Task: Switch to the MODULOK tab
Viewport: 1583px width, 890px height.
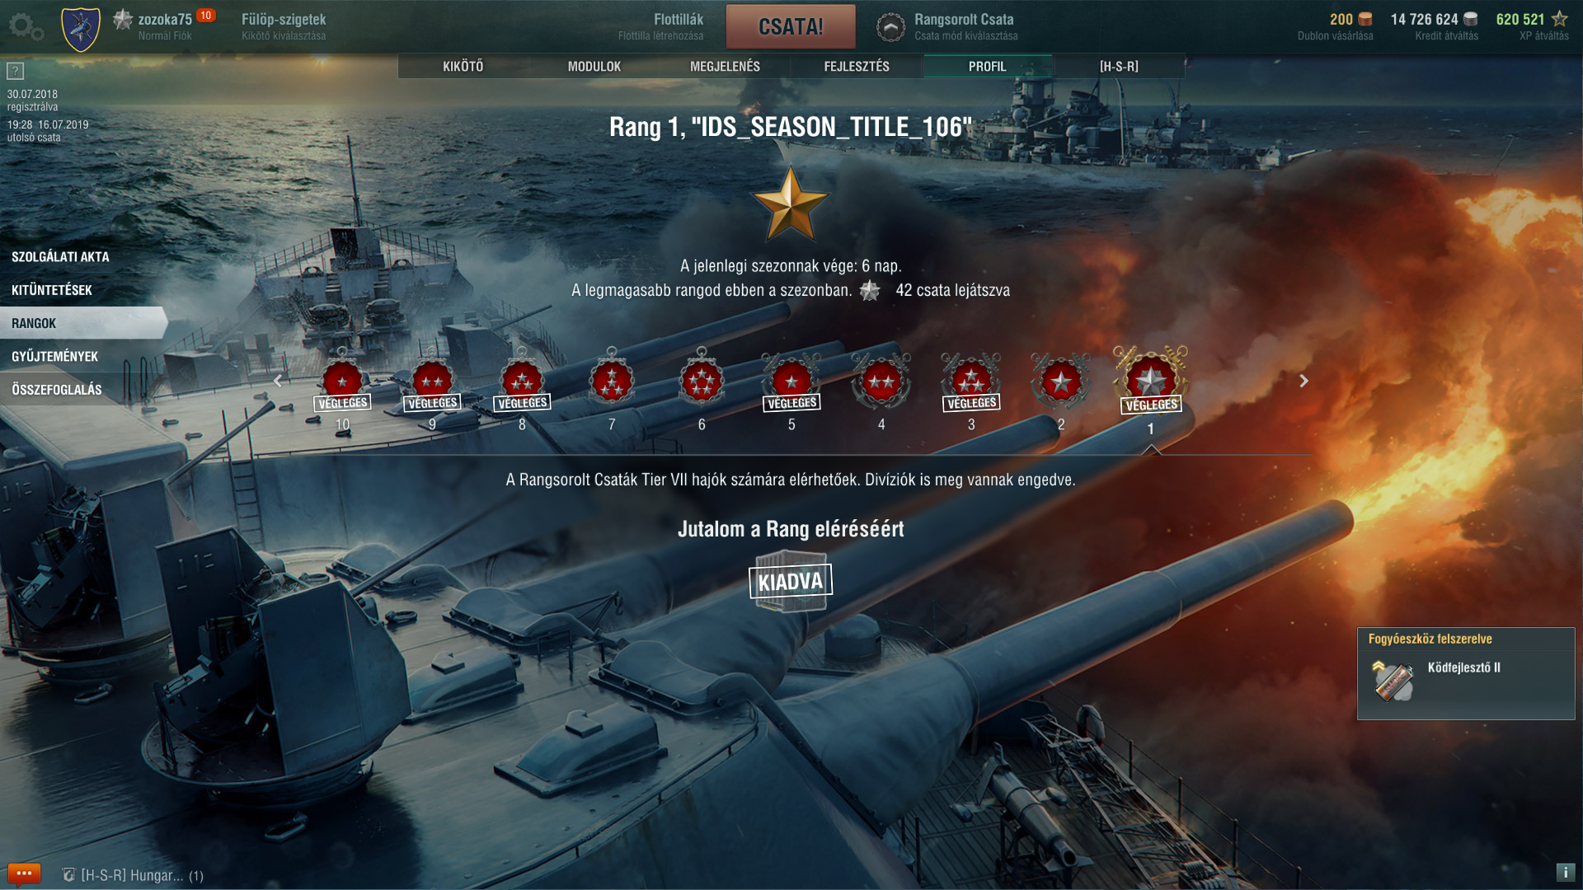Action: [594, 67]
